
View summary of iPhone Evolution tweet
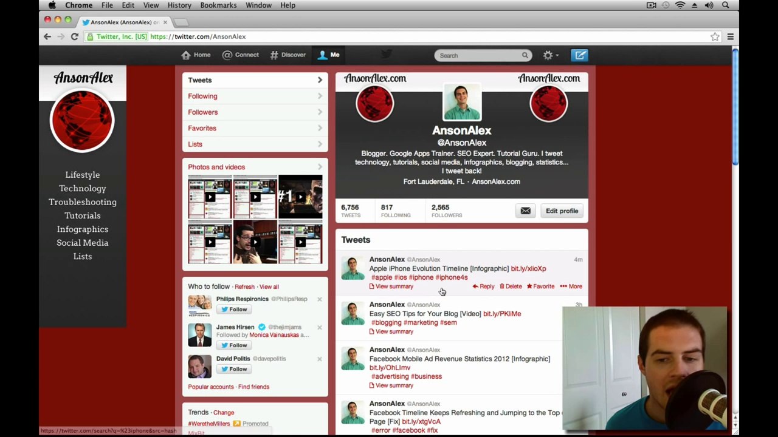391,286
